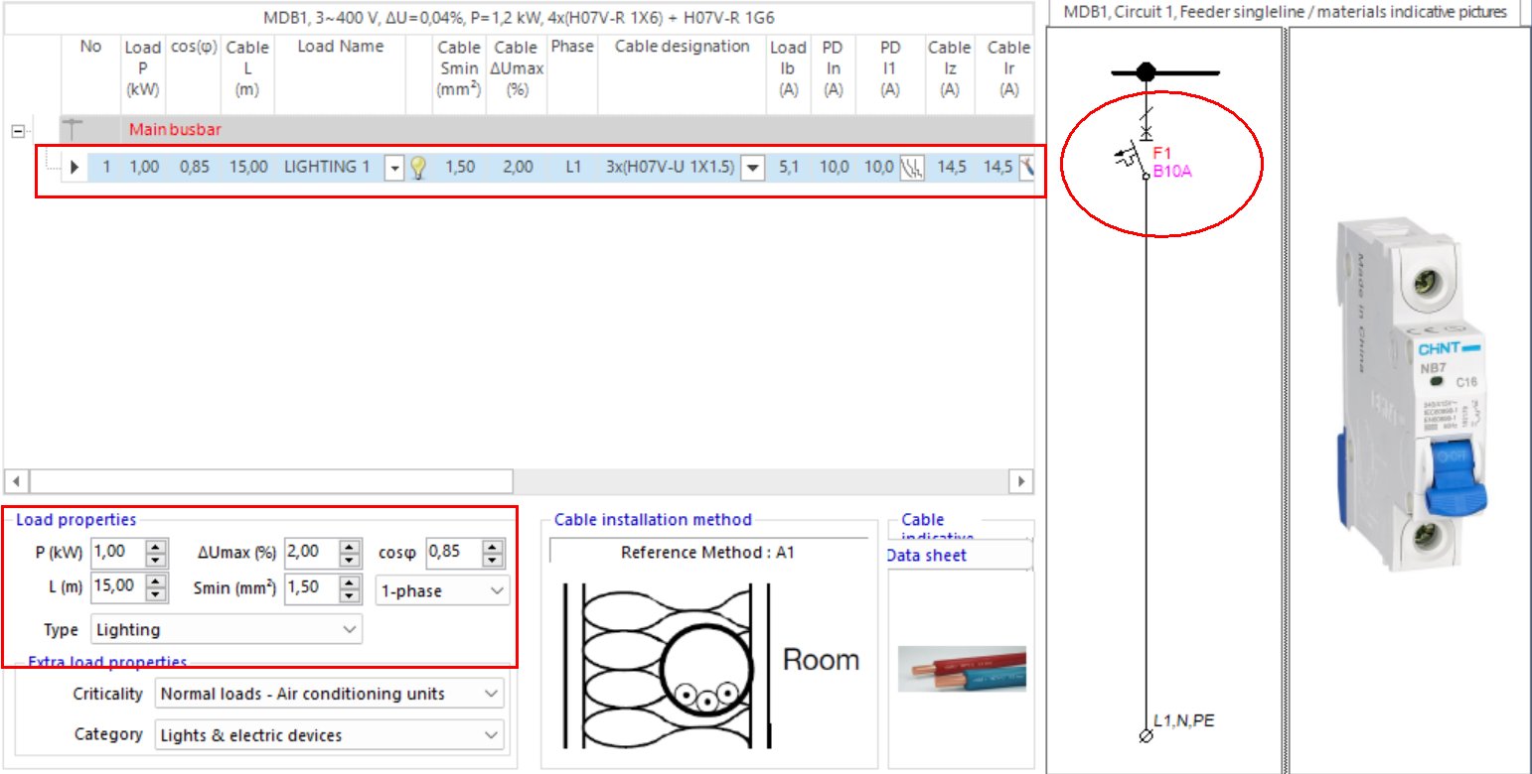Image resolution: width=1532 pixels, height=774 pixels.
Task: Click the lightbulb load type icon for LIGHTING 1
Action: point(416,167)
